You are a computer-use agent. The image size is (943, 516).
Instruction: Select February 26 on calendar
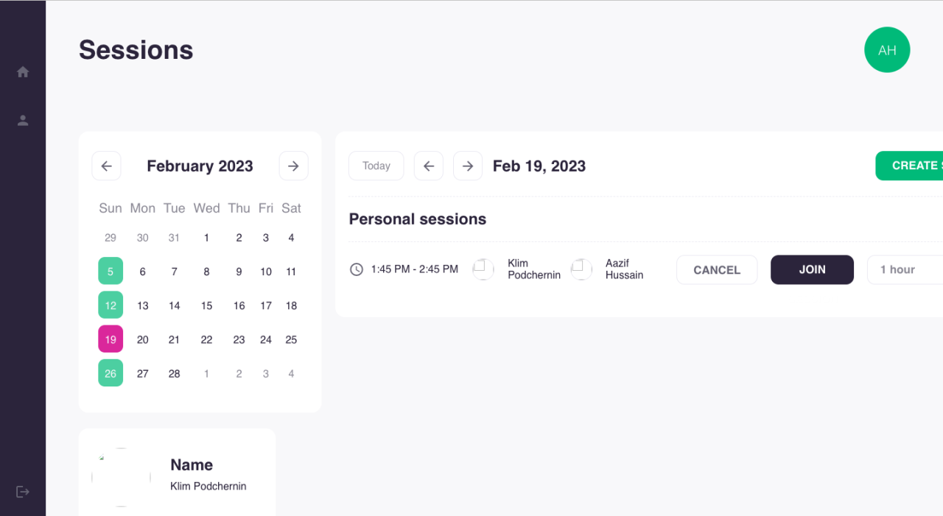point(111,373)
